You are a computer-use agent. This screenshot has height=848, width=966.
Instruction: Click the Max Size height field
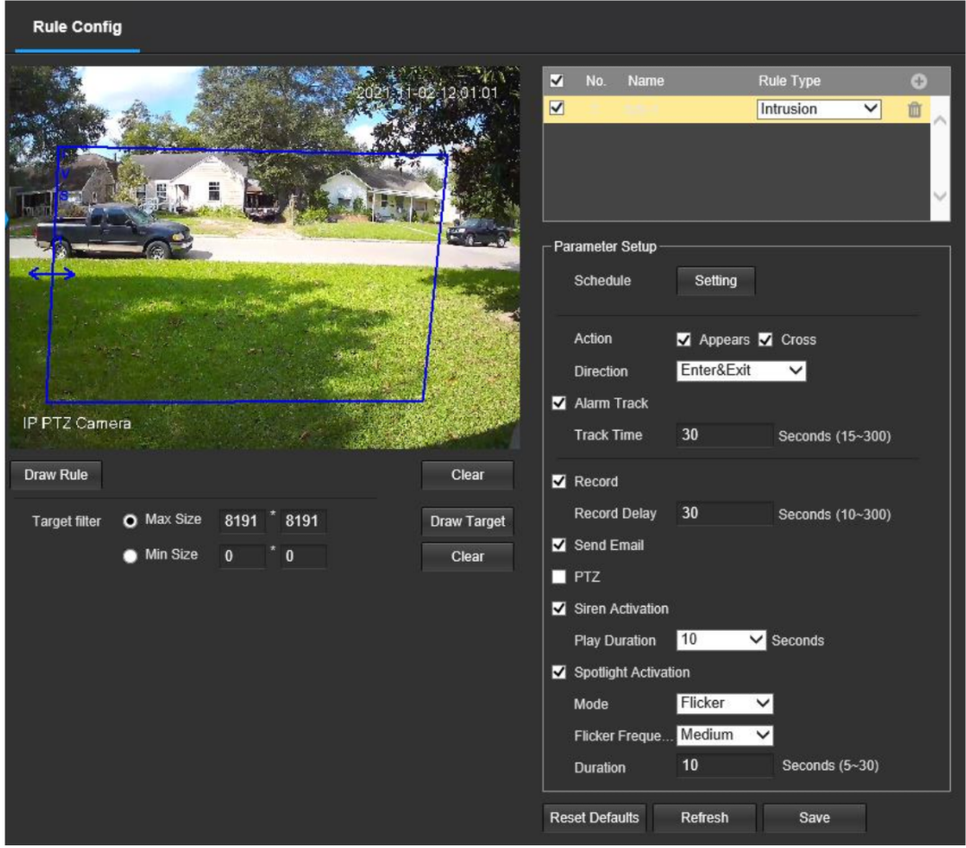[x=303, y=521]
